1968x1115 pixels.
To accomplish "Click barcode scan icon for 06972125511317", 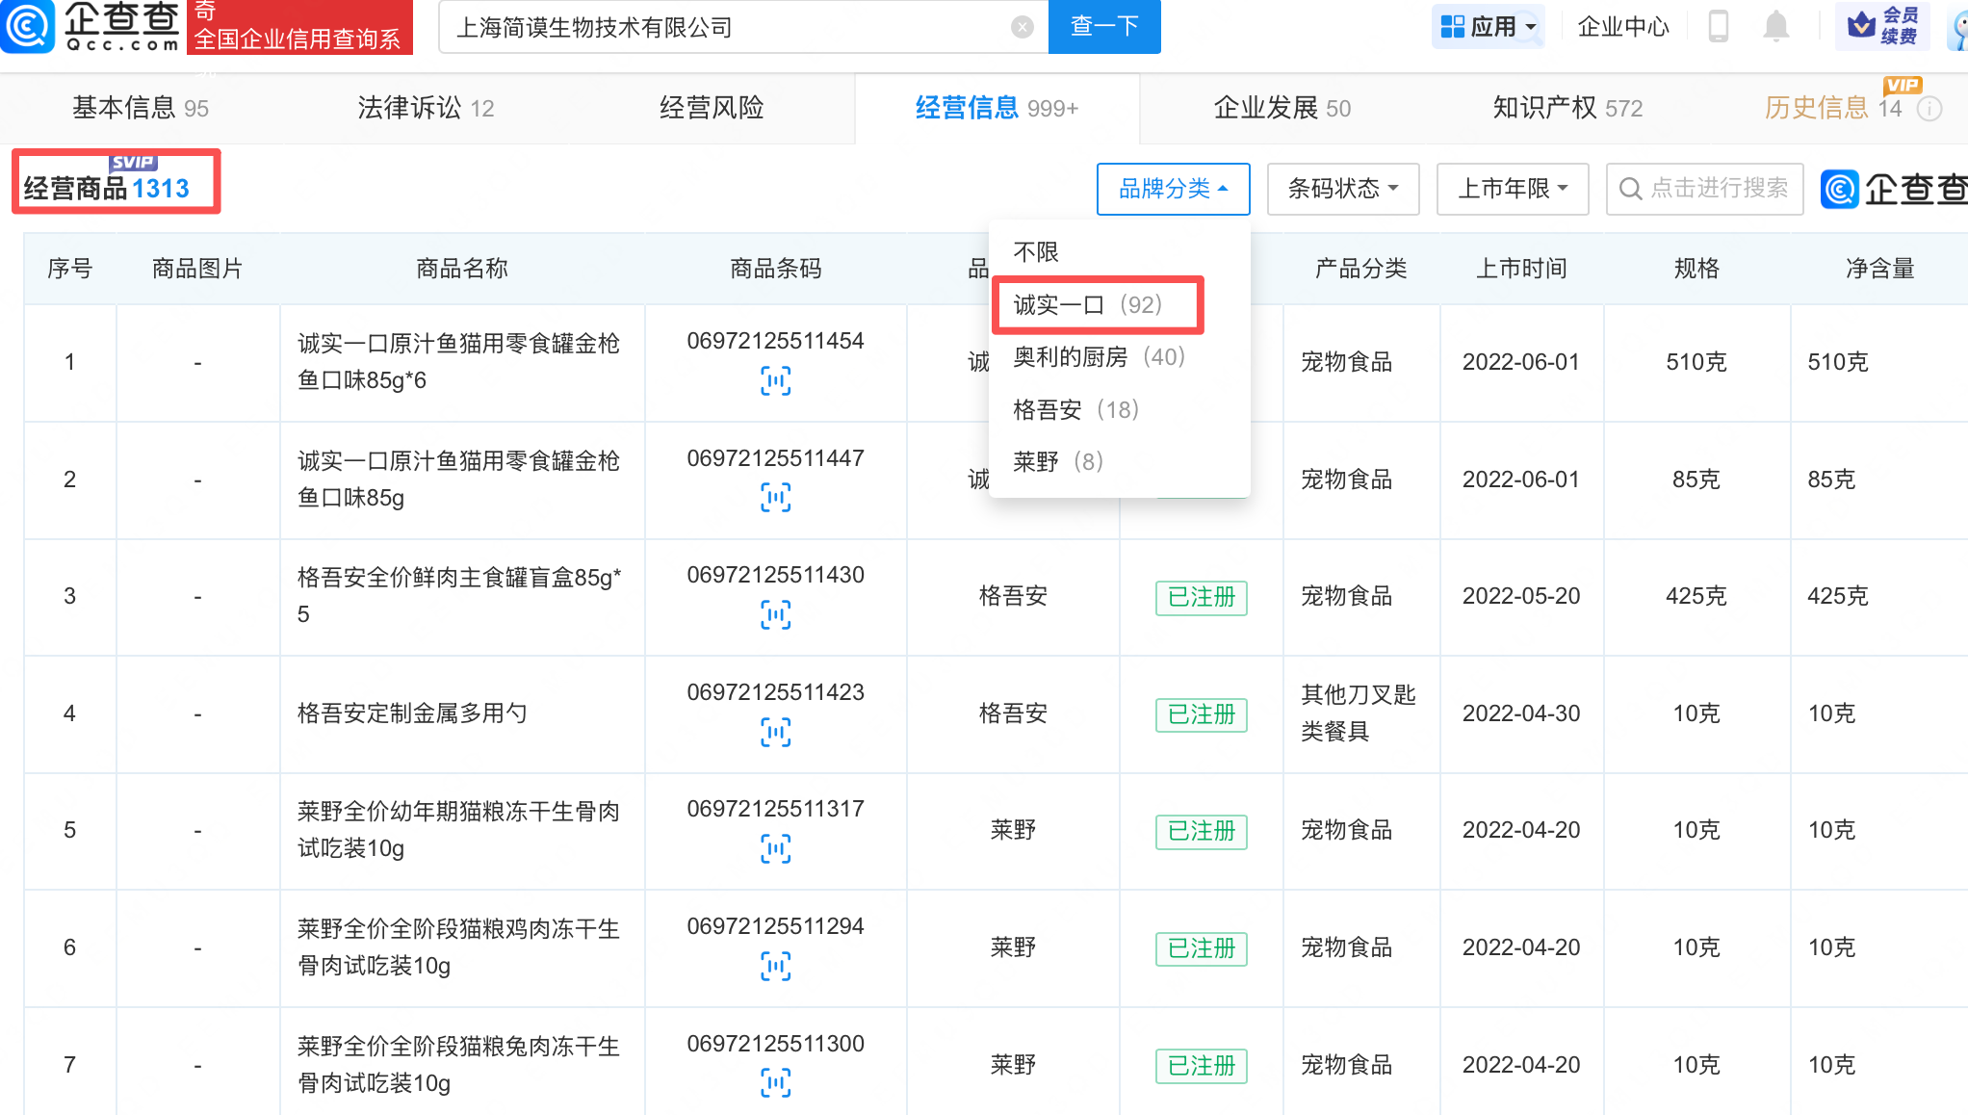I will pyautogui.click(x=775, y=848).
